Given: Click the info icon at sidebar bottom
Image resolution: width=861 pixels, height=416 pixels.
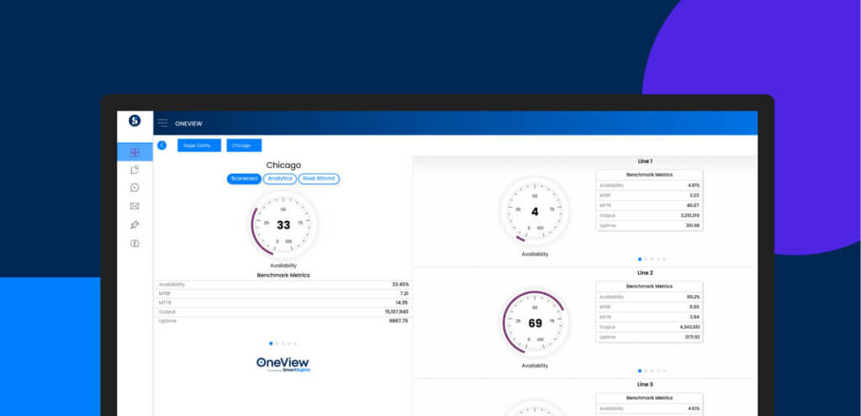Looking at the screenshot, I should click(x=135, y=244).
